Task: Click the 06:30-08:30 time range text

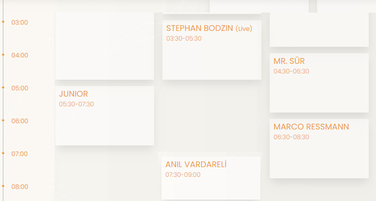Action: tap(291, 137)
